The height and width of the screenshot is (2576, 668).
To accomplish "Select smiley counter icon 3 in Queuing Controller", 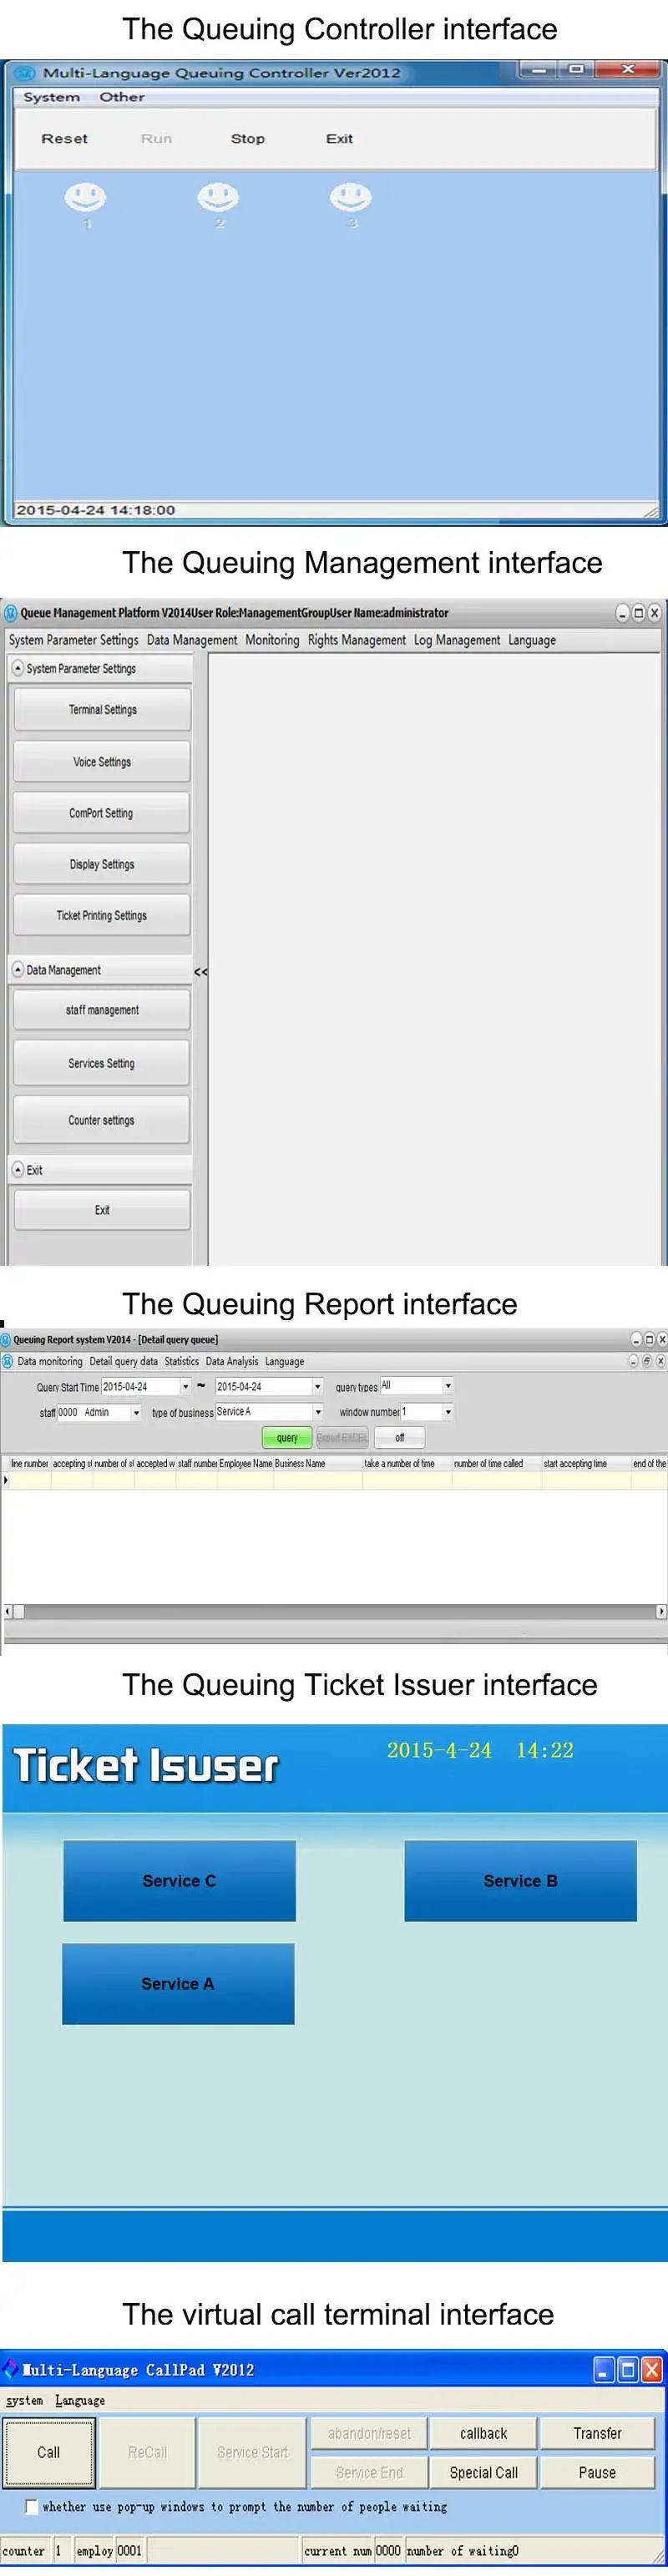I will click(x=351, y=198).
